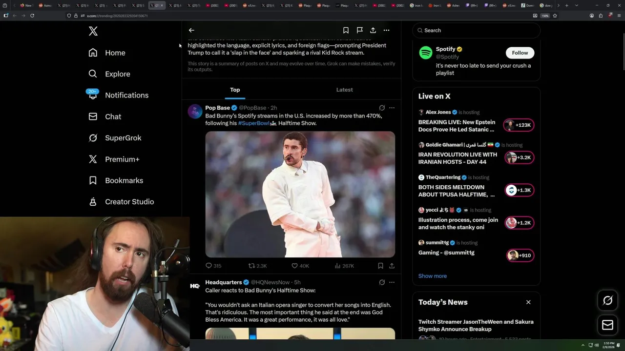Click the browser address bar URL
The height and width of the screenshot is (351, 625).
click(x=117, y=16)
